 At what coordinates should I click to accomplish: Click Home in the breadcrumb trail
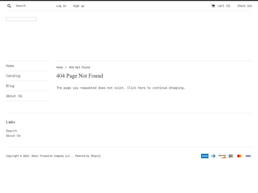[x=60, y=67]
